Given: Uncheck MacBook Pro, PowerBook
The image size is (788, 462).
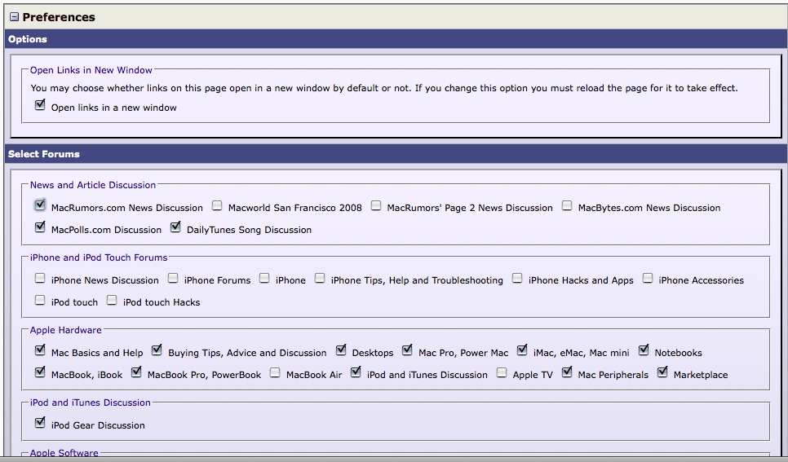Looking at the screenshot, I should point(136,372).
